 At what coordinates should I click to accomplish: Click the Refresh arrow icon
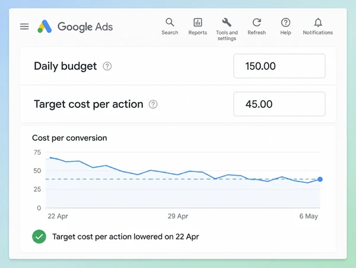coord(256,23)
